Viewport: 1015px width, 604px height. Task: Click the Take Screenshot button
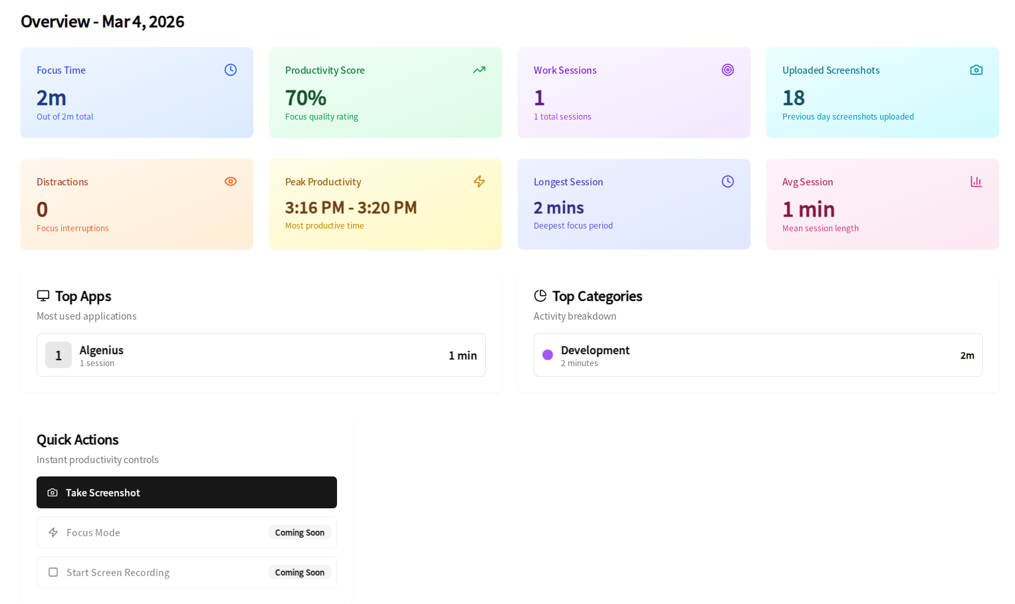pyautogui.click(x=187, y=492)
